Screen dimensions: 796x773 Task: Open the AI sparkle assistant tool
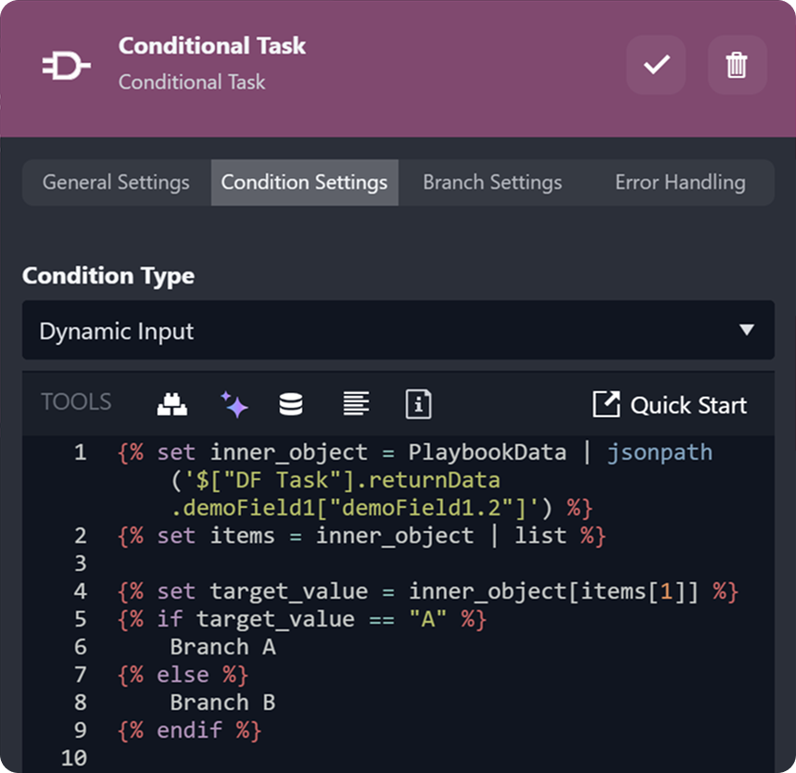(x=234, y=404)
